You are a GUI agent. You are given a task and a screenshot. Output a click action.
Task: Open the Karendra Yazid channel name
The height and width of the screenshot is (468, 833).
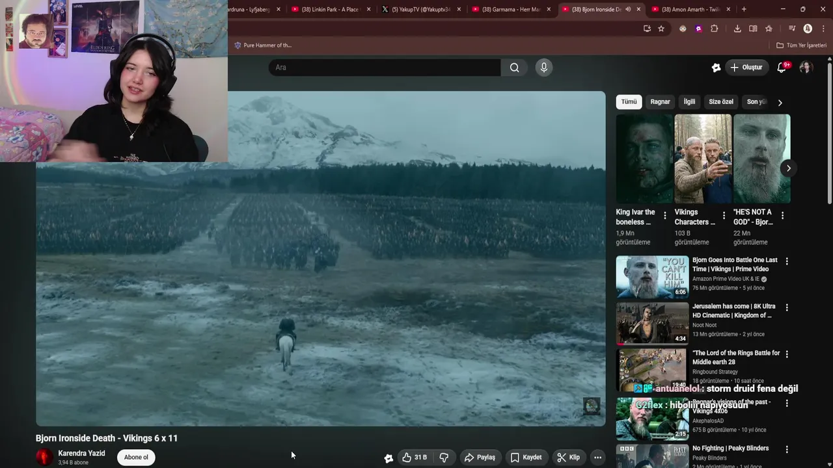81,454
